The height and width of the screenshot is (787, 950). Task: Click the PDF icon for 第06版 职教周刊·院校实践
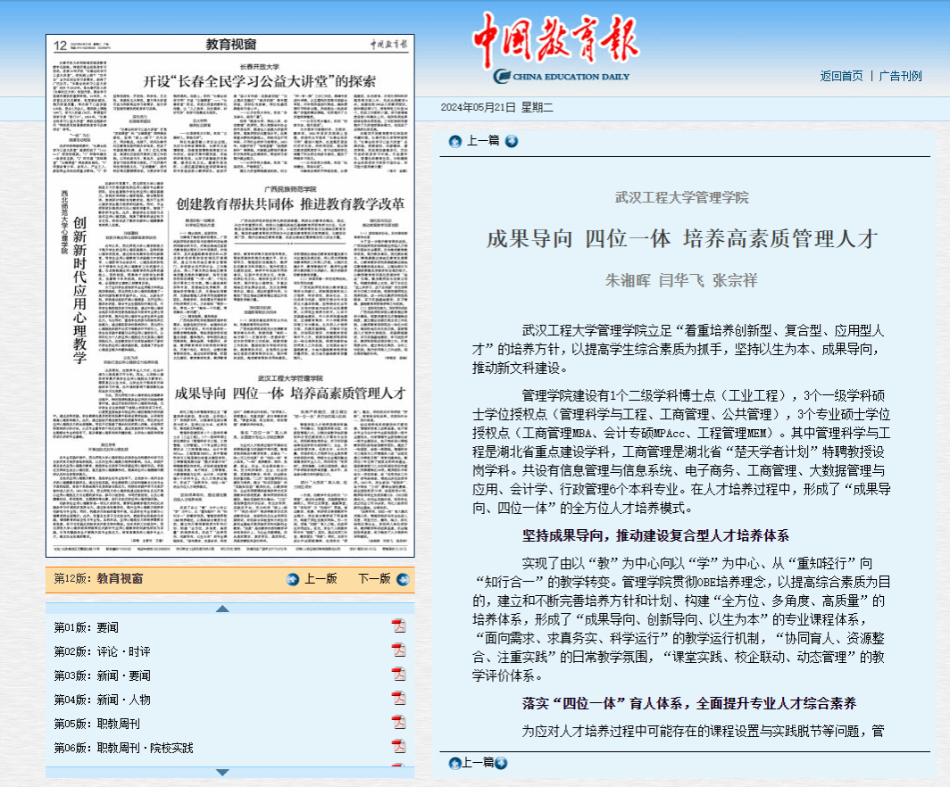398,746
